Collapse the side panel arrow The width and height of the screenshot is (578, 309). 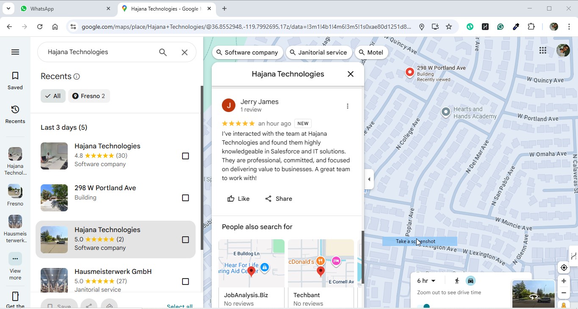369,179
